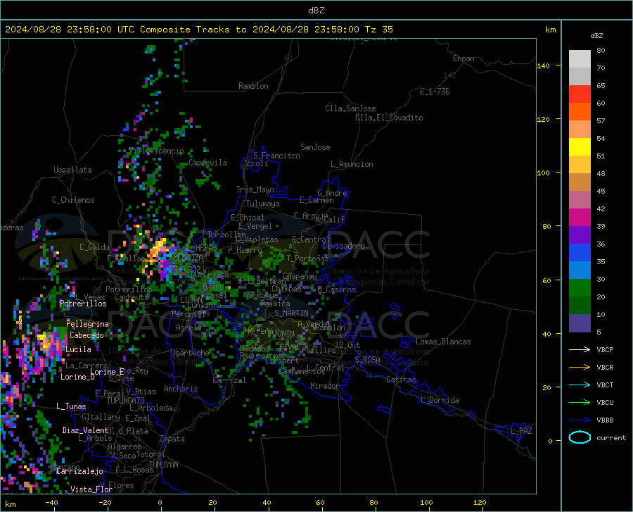Select the bright green 30 dBZ swatch
This screenshot has width=633, height=512.
(580, 288)
